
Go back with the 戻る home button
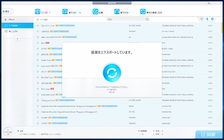pos(7,11)
